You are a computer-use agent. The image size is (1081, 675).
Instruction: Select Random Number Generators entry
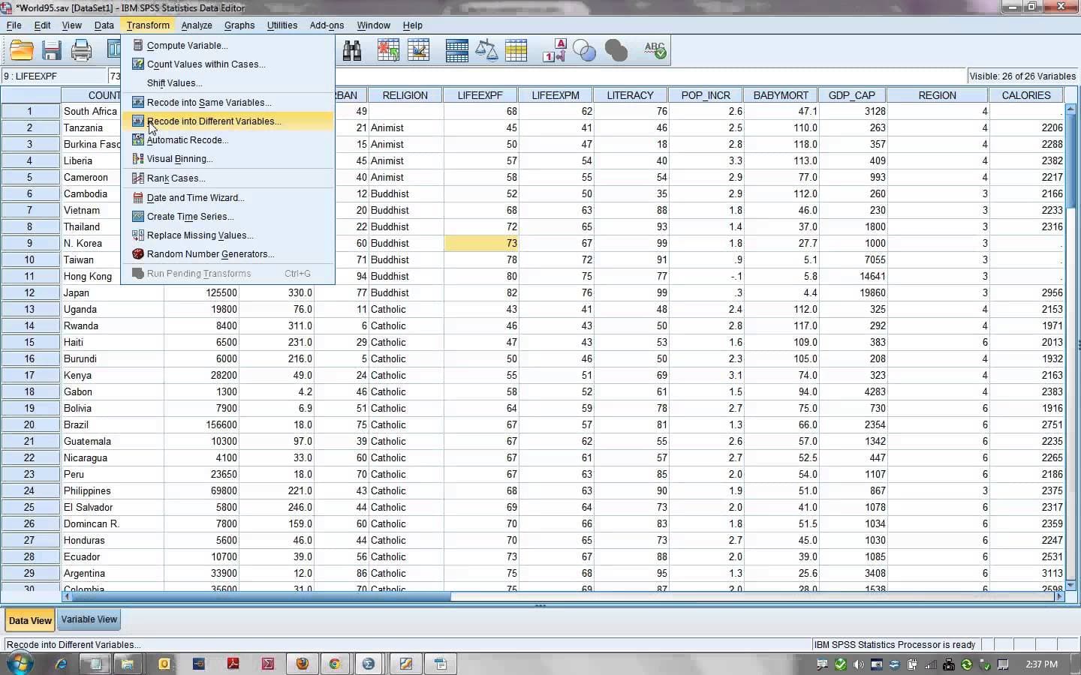(x=228, y=253)
